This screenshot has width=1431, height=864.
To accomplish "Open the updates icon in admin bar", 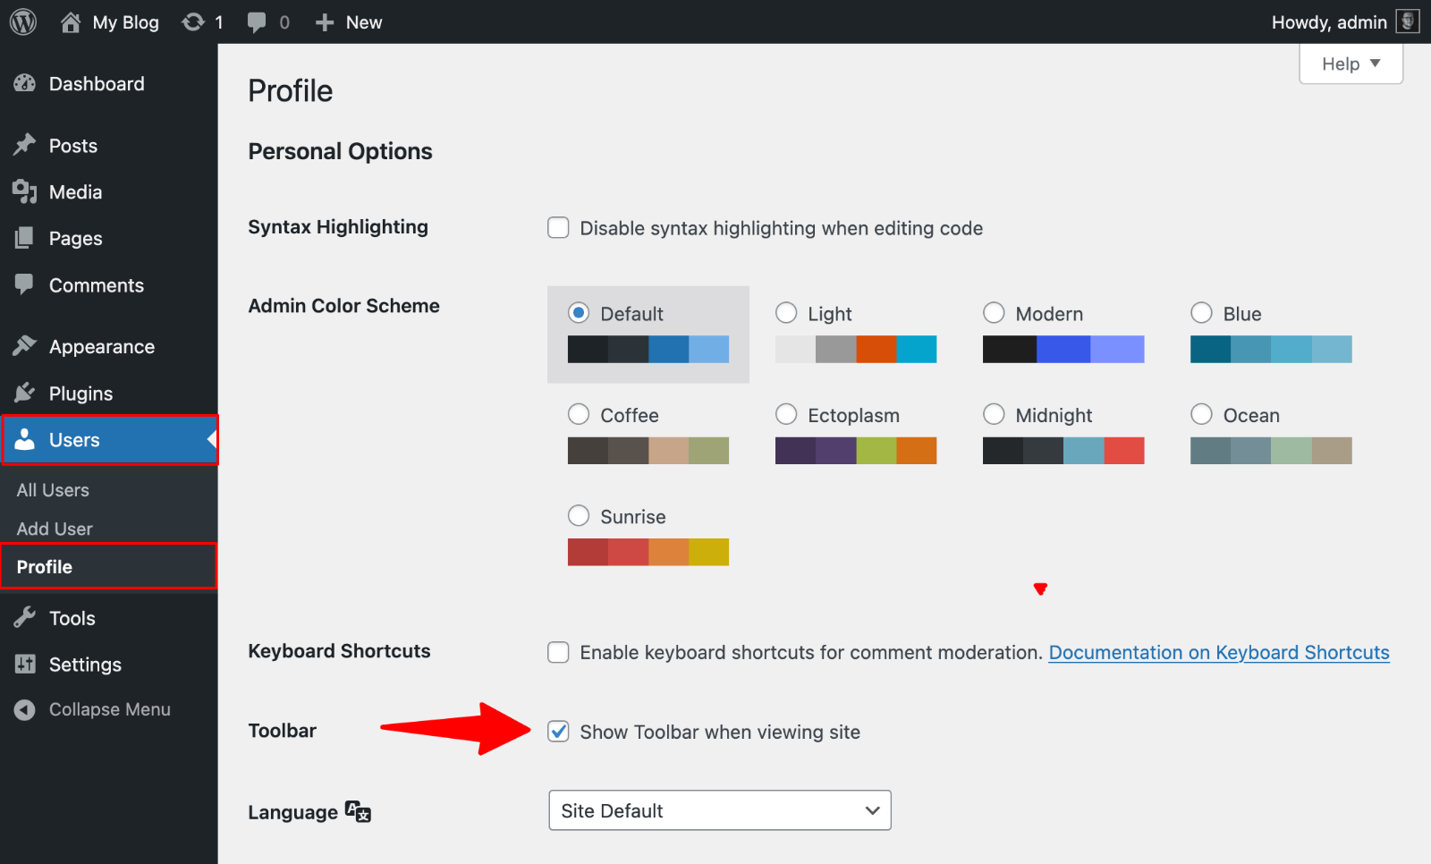I will click(x=193, y=21).
